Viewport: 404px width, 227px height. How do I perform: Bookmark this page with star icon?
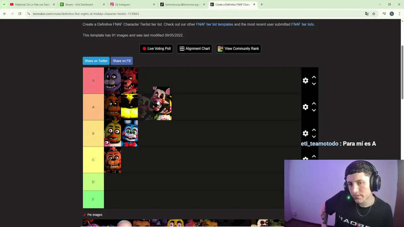[374, 14]
